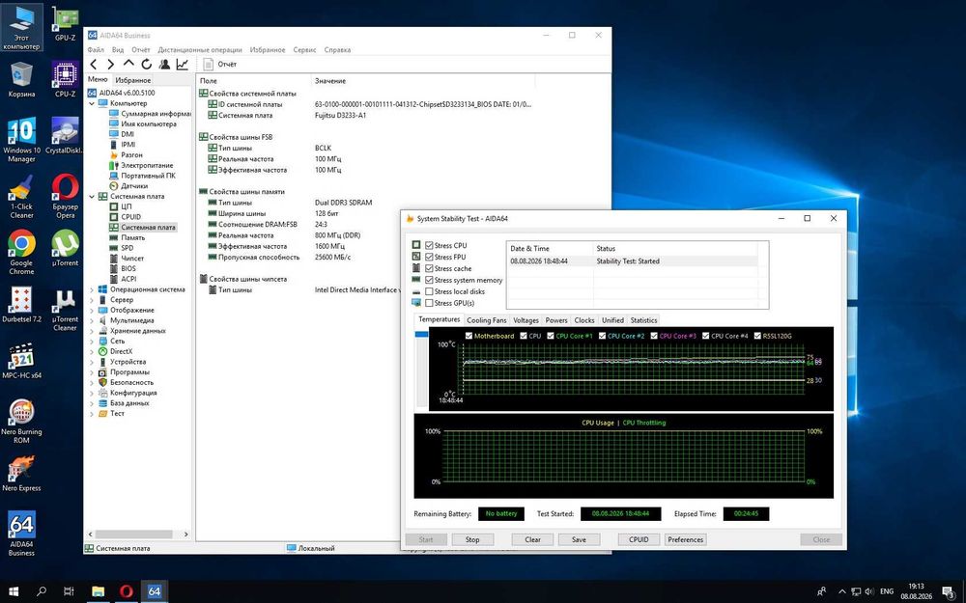Open Nero Burning ROM desktop icon
The image size is (966, 603).
(21, 421)
